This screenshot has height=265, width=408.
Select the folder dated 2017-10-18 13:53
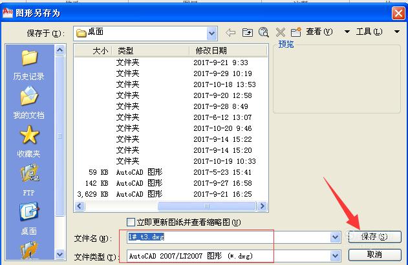[171, 84]
